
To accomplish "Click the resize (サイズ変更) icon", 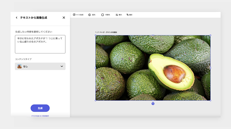I will pyautogui.click(x=74, y=15).
